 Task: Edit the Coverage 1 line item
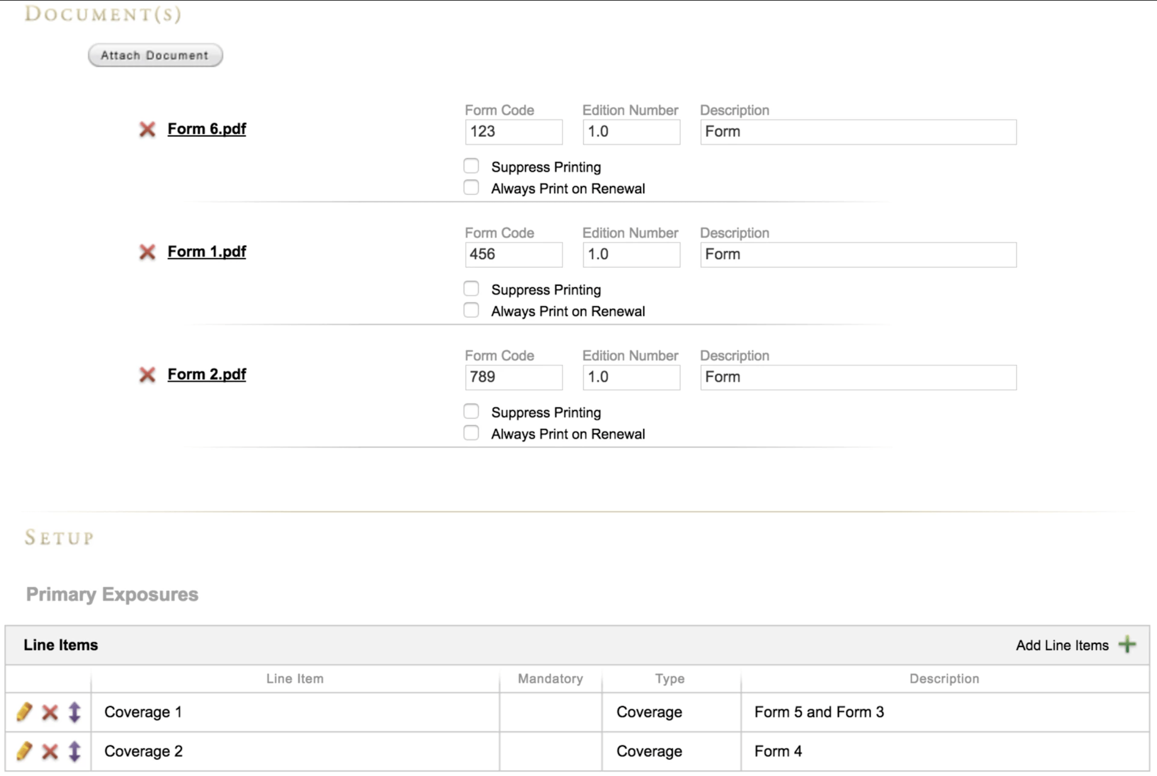pyautogui.click(x=24, y=712)
